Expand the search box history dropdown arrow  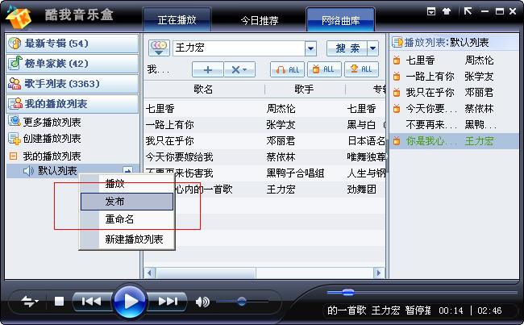coord(310,48)
